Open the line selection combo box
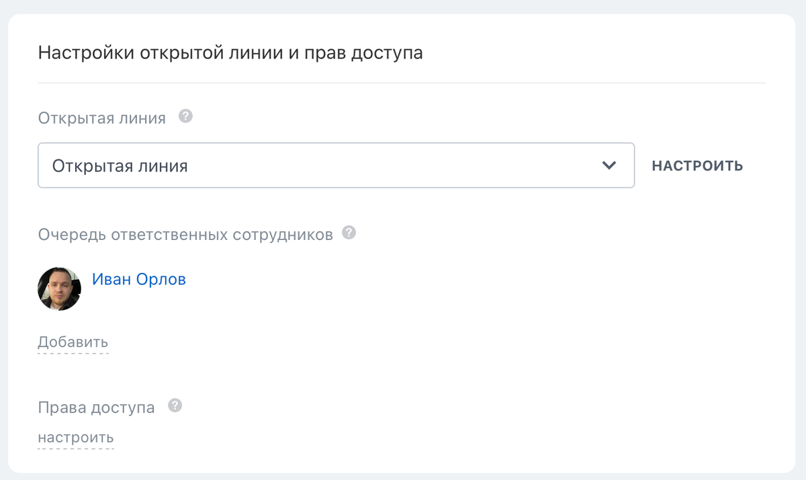Screen dimensions: 806x480 (336, 165)
